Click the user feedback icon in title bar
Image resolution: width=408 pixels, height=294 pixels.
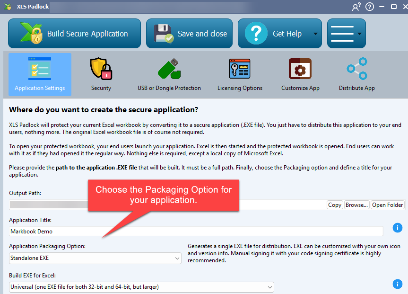[356, 7]
